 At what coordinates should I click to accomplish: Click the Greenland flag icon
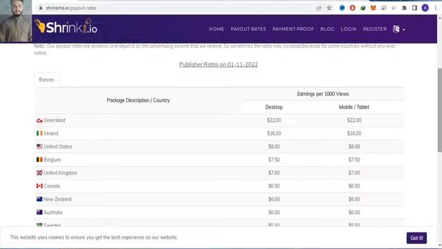pos(39,120)
